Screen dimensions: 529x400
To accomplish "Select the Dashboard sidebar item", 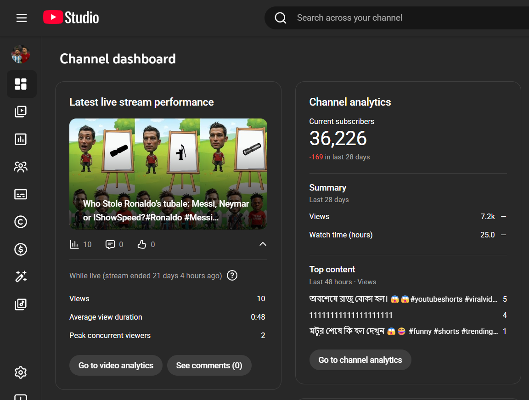I will point(21,84).
